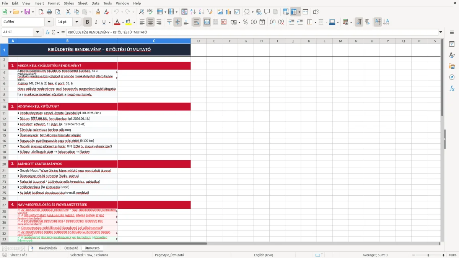The image size is (459, 258).
Task: Insert a hyperlink via globe icon
Action: tap(259, 12)
